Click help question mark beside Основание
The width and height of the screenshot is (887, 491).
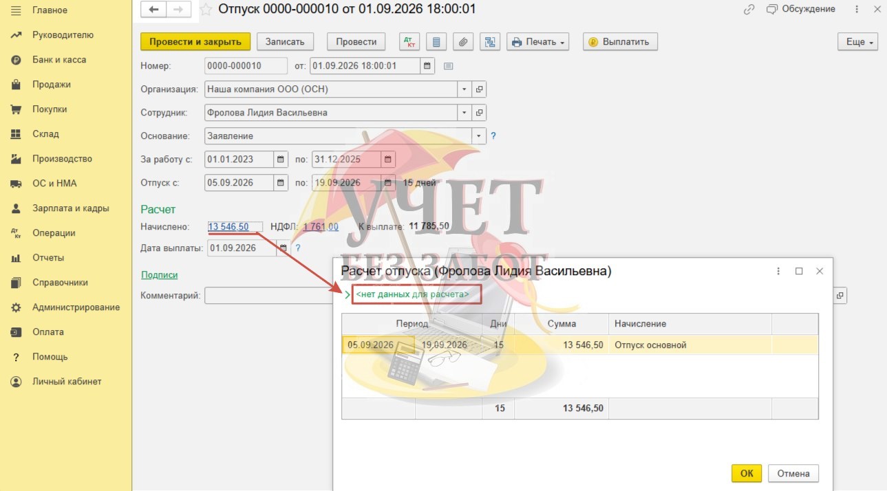click(493, 136)
